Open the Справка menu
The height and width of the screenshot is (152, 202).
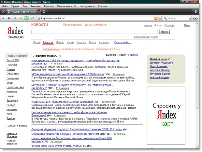[x=102, y=6]
